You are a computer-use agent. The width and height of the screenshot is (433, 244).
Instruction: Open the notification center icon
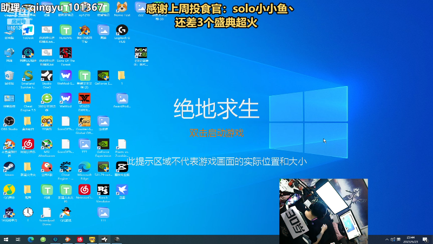click(425, 240)
